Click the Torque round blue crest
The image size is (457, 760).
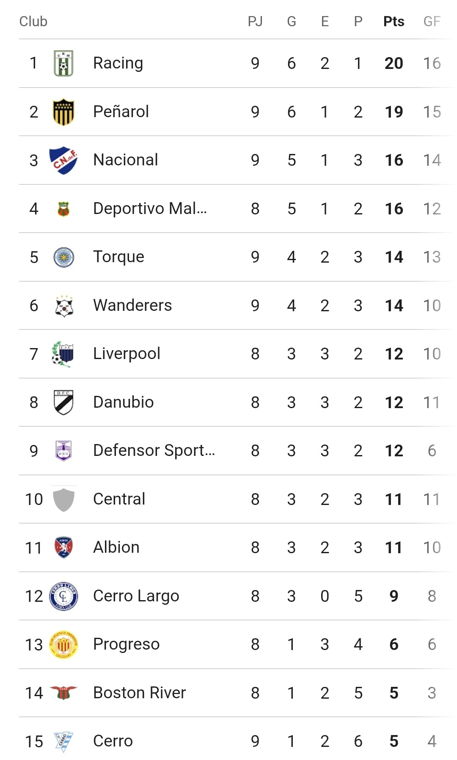tap(63, 257)
